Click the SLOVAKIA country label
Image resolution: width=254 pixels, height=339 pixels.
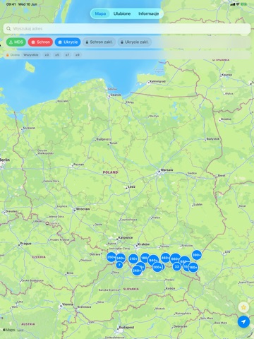131,289
